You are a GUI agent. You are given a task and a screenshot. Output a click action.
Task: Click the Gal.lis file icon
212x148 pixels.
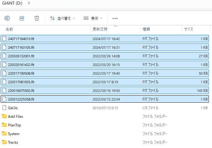(4, 108)
